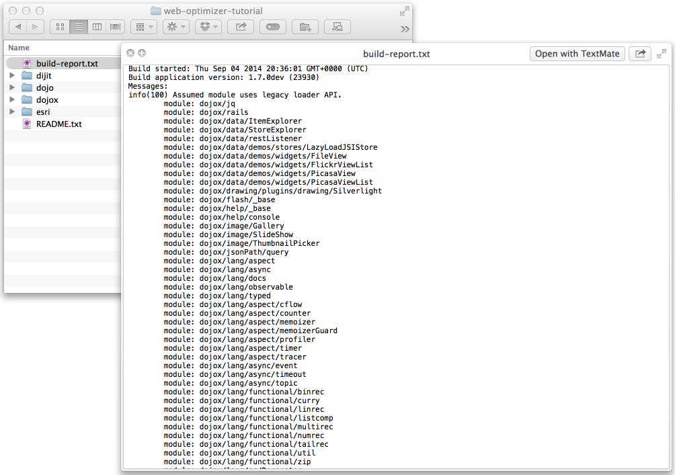Switch Finder to Cover Flow view
This screenshot has width=675, height=475.
(x=116, y=27)
